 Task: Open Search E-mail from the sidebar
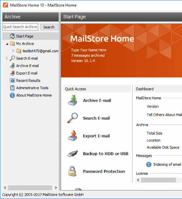pyautogui.click(x=27, y=58)
